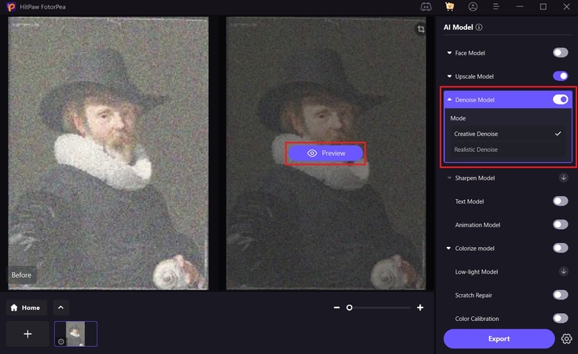Click the Home house icon

(14, 308)
